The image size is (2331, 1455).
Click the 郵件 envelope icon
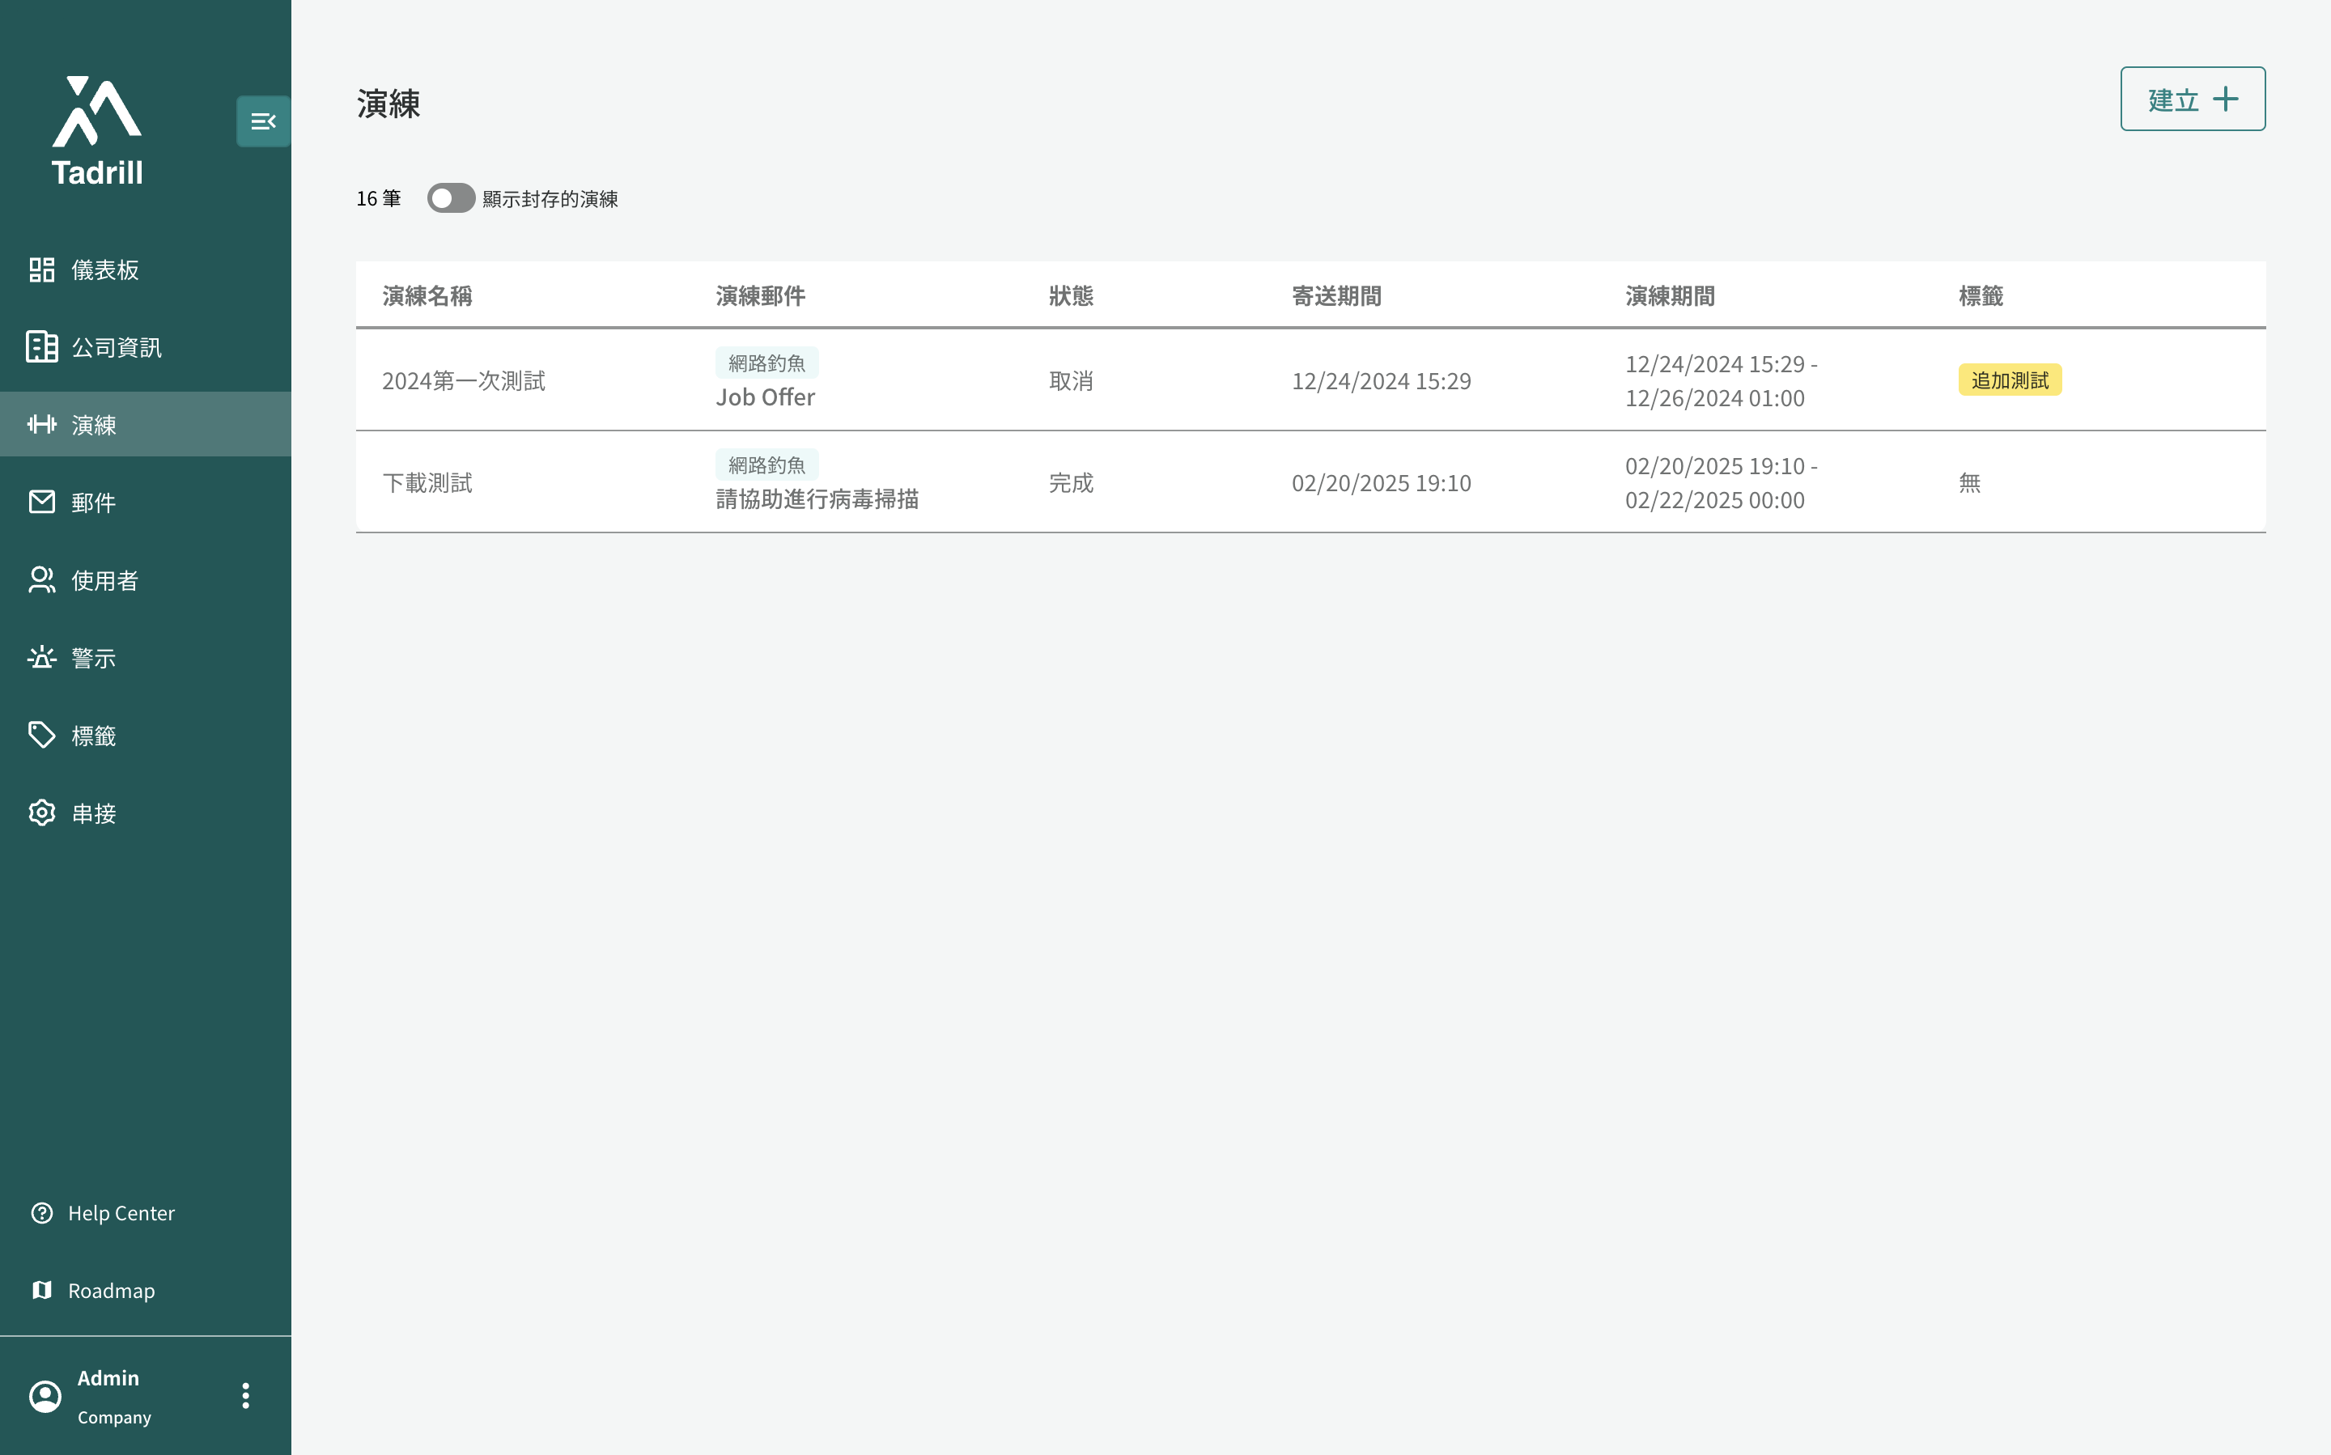pos(41,503)
